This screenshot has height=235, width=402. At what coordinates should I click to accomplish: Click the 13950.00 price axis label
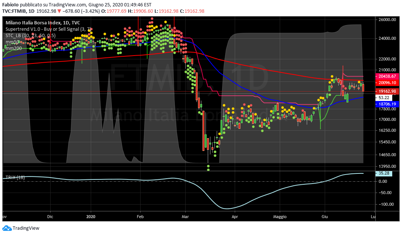(387, 166)
